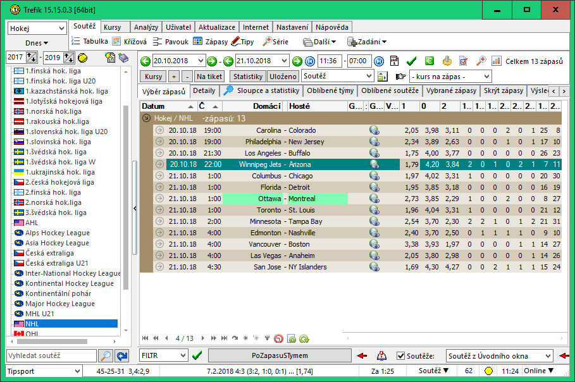
Task: Click the green checkmark in date toolbar
Action: (x=411, y=61)
